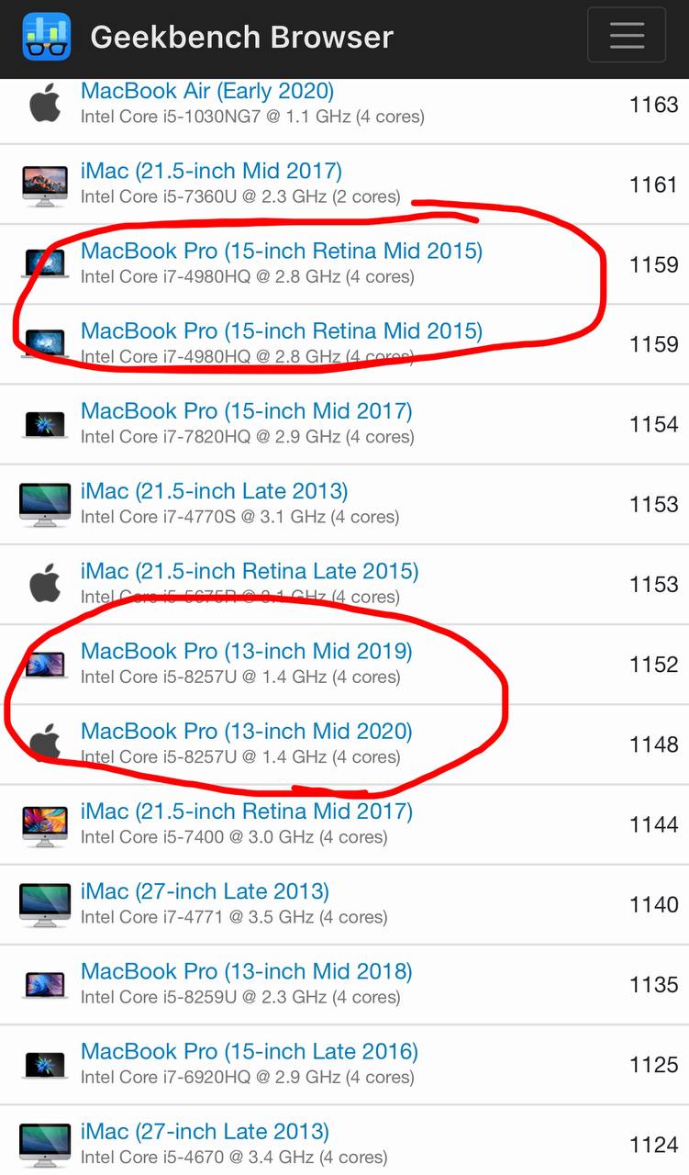689x1175 pixels.
Task: Click the Apple logo beside MacBook Air Early 2020
Action: [x=45, y=104]
